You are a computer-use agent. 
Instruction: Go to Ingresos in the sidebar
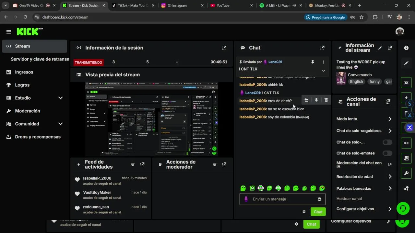click(34, 72)
